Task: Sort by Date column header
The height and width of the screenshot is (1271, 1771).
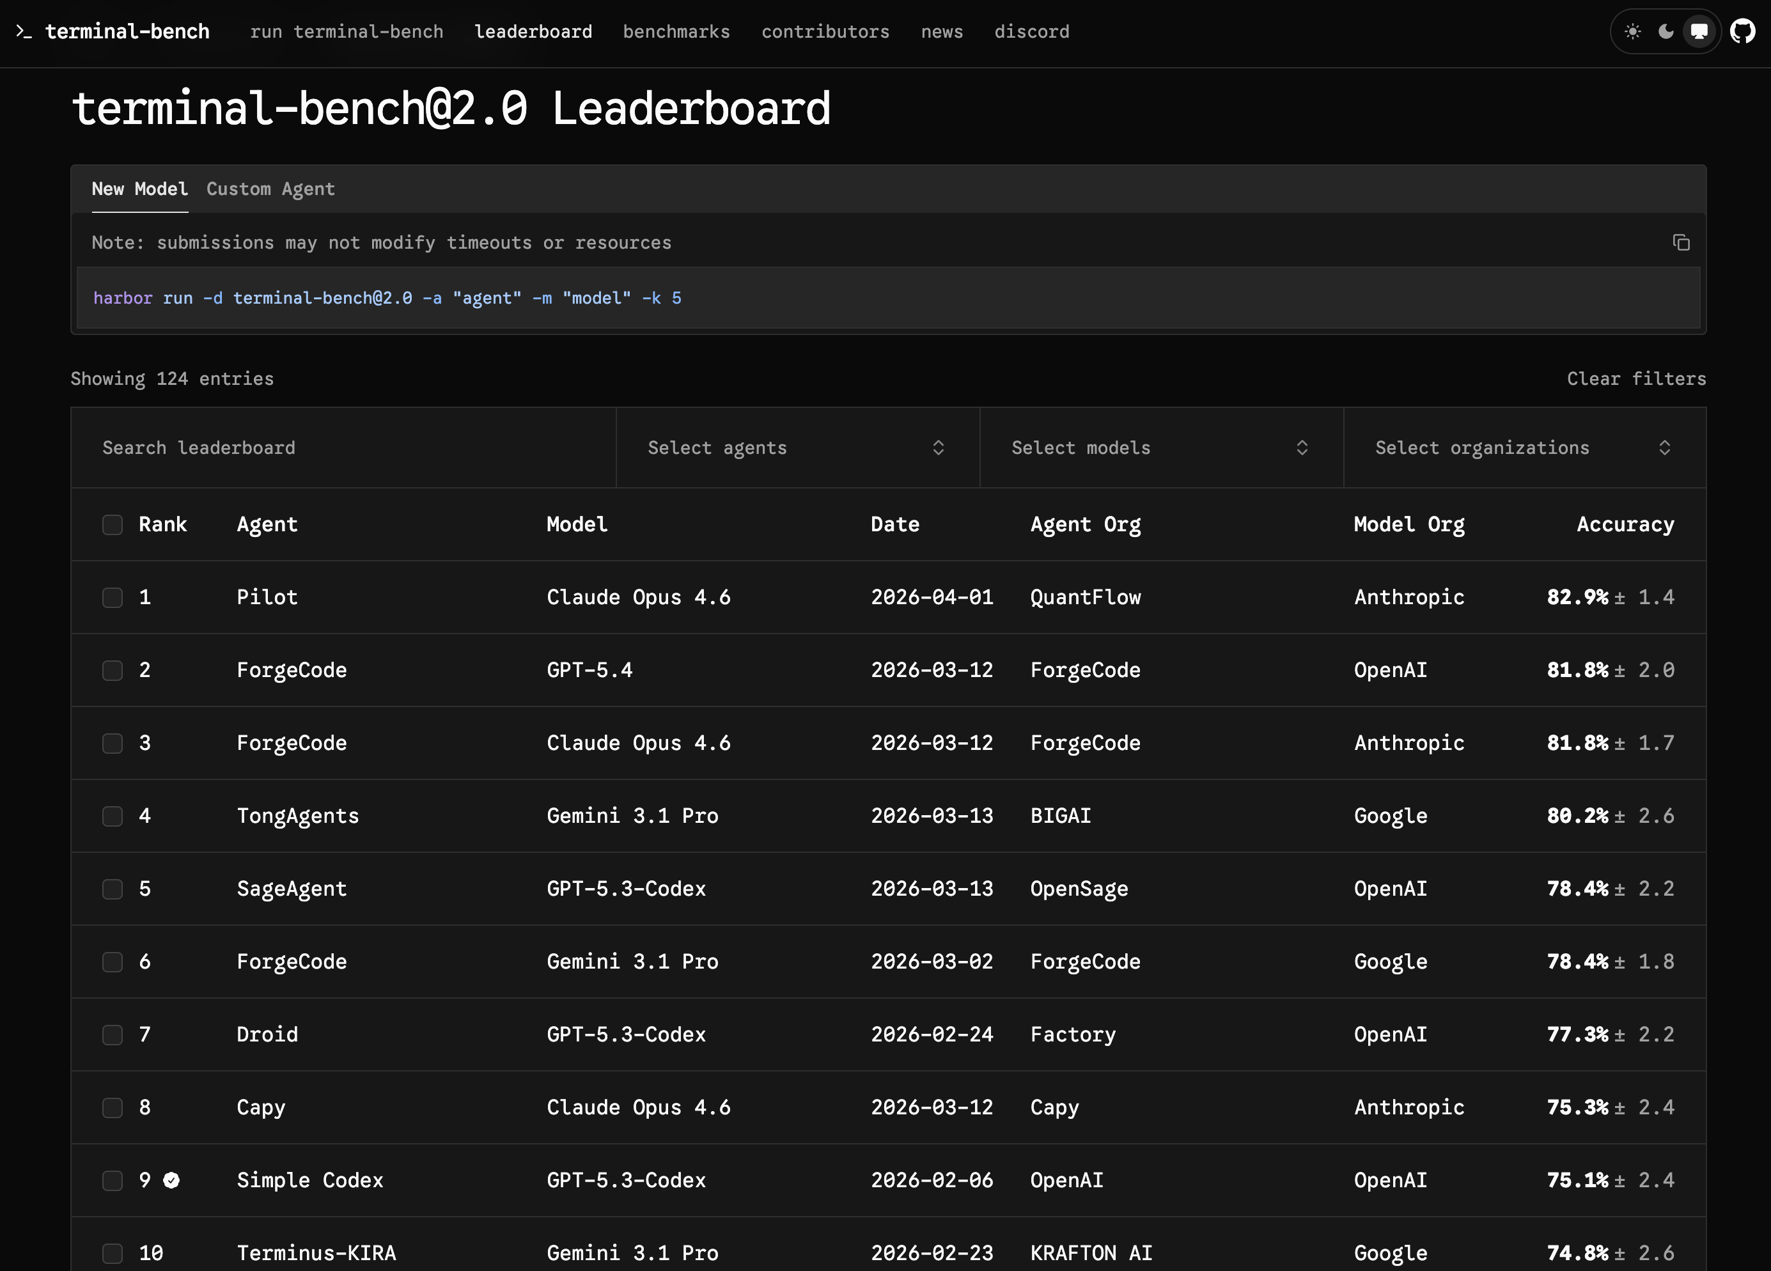Action: click(895, 525)
